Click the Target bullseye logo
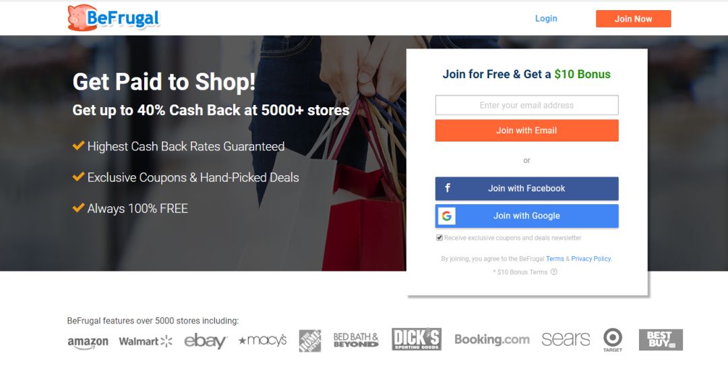The height and width of the screenshot is (372, 728). [x=612, y=340]
